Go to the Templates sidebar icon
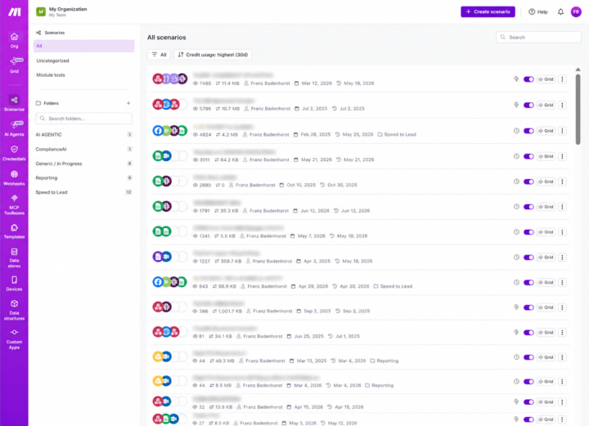This screenshot has width=589, height=426. (x=14, y=231)
